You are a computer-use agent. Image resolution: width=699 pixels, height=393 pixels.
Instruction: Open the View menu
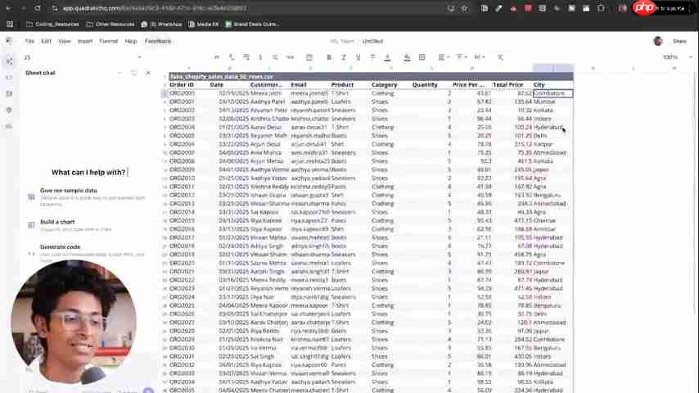[x=65, y=41]
